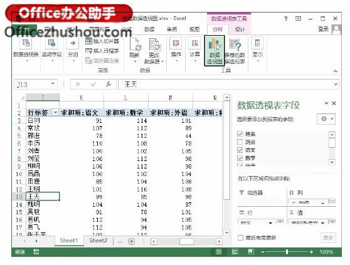The height and width of the screenshot is (265, 350).
Task: Open the 审阅 (Review) ribbon tab
Action: click(172, 29)
